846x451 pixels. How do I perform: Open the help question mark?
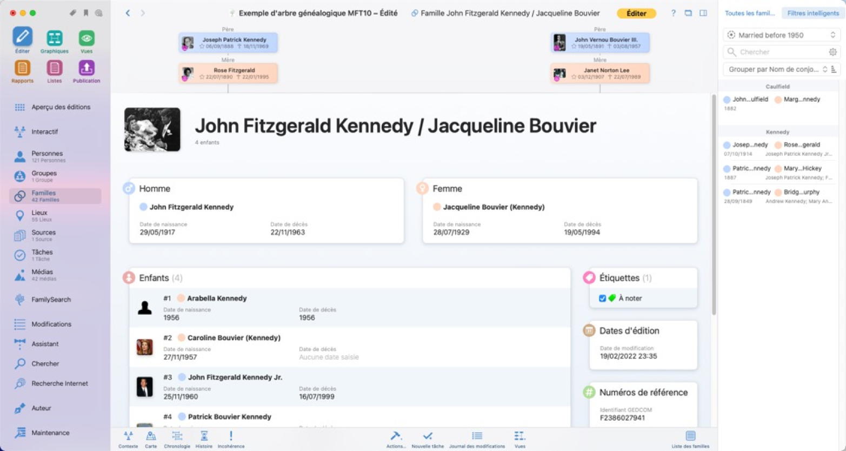point(673,13)
